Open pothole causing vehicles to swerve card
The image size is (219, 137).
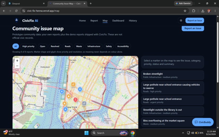[x=173, y=88]
